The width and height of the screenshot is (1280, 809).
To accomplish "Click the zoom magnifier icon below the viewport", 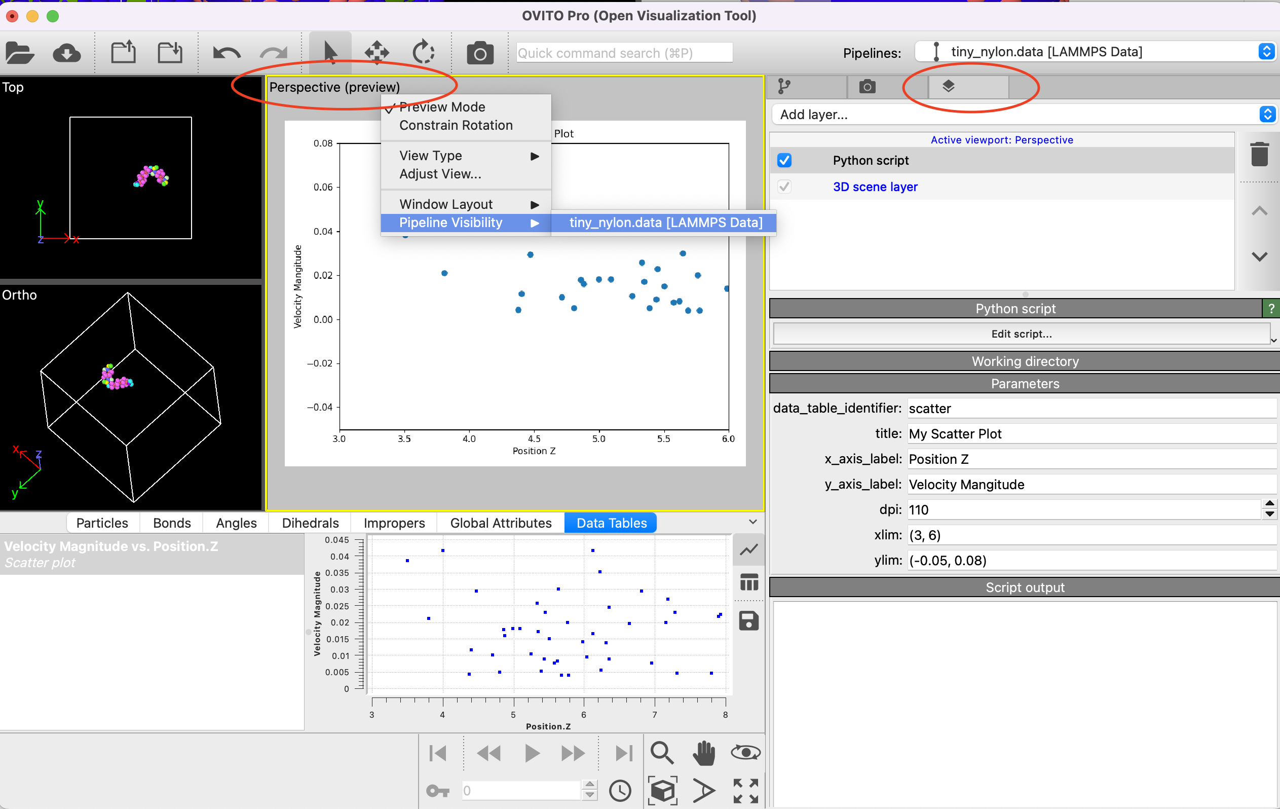I will click(x=662, y=753).
